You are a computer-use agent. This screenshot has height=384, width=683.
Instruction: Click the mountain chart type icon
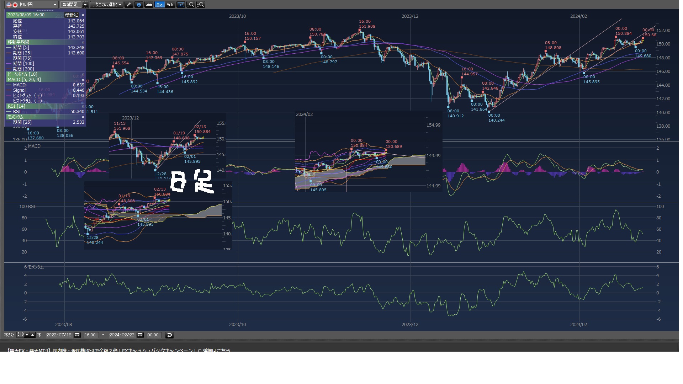(x=149, y=5)
